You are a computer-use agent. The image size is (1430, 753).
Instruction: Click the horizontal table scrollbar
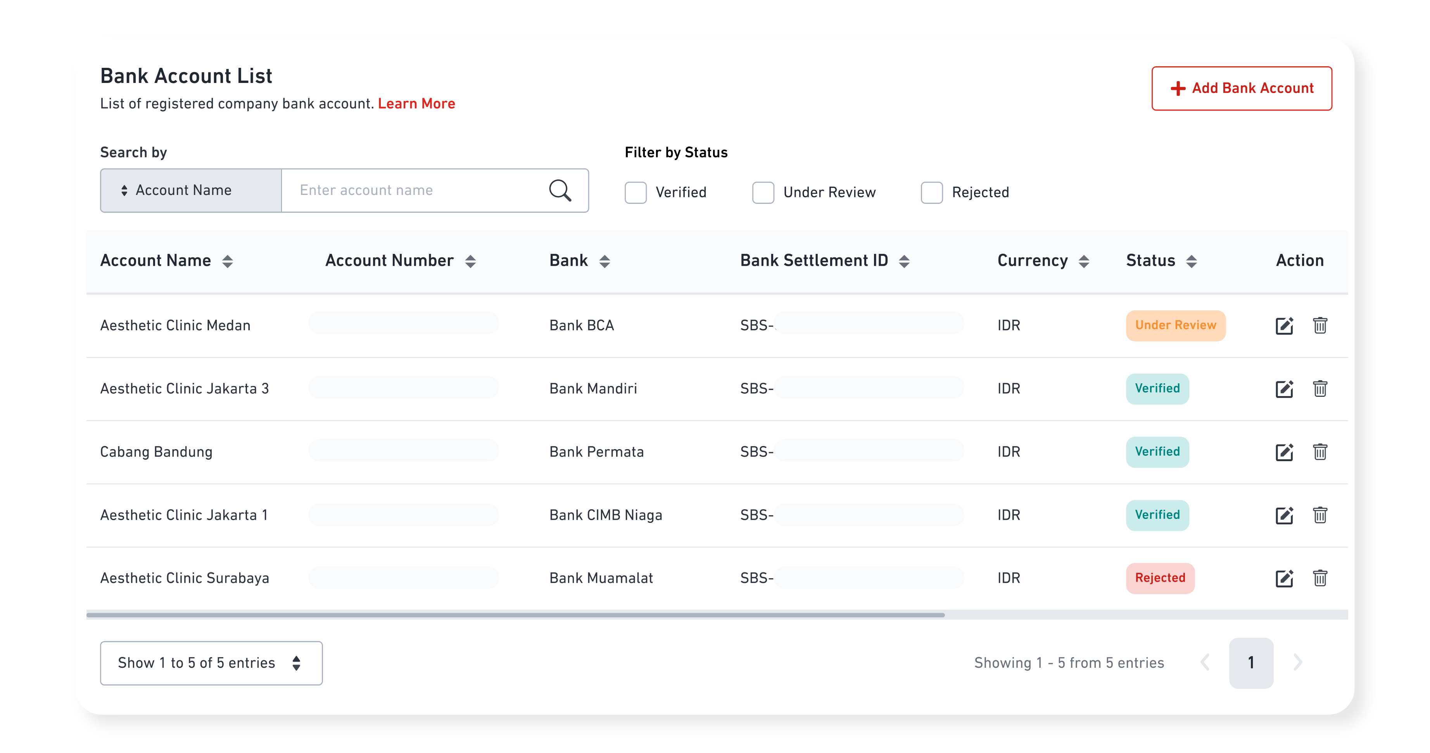[515, 615]
